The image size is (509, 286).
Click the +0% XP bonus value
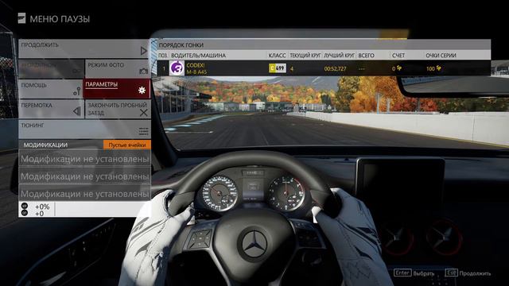[x=42, y=207]
